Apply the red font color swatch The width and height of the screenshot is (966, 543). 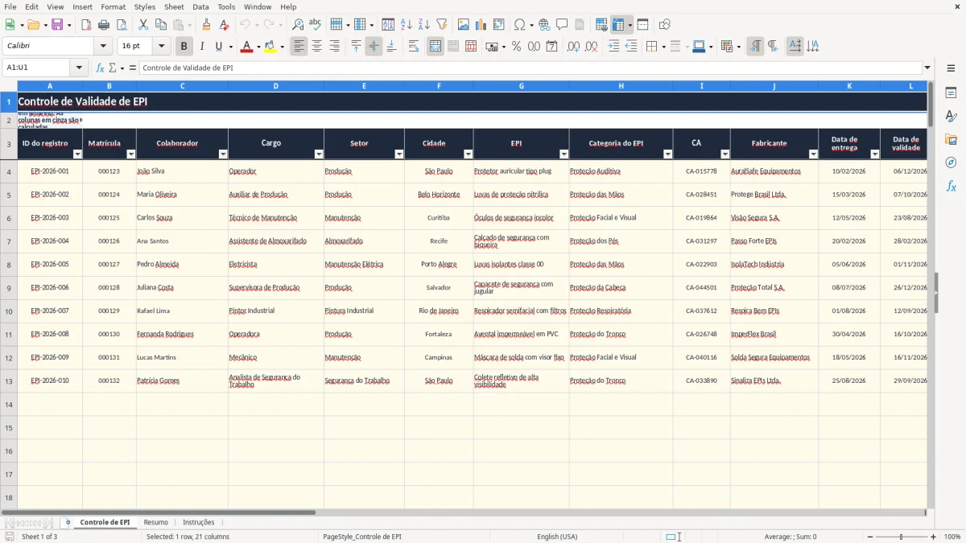click(246, 47)
